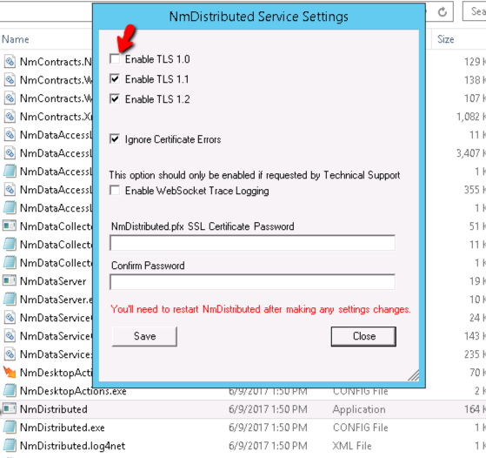The height and width of the screenshot is (458, 486).
Task: Click the Technical Support notice text
Action: point(255,175)
